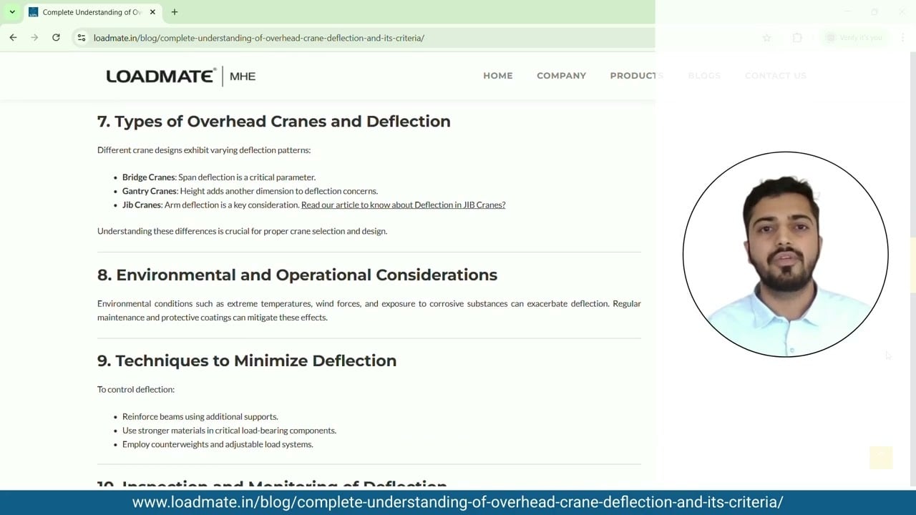Click "Different crane designs exhibit varying deflection patterns" text
The height and width of the screenshot is (515, 916).
point(204,150)
